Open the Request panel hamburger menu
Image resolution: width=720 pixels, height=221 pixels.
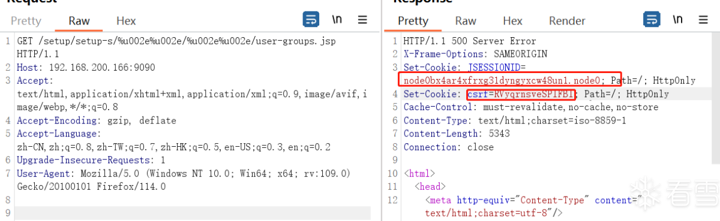click(362, 19)
